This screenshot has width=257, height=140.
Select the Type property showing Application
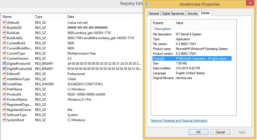click(x=192, y=39)
